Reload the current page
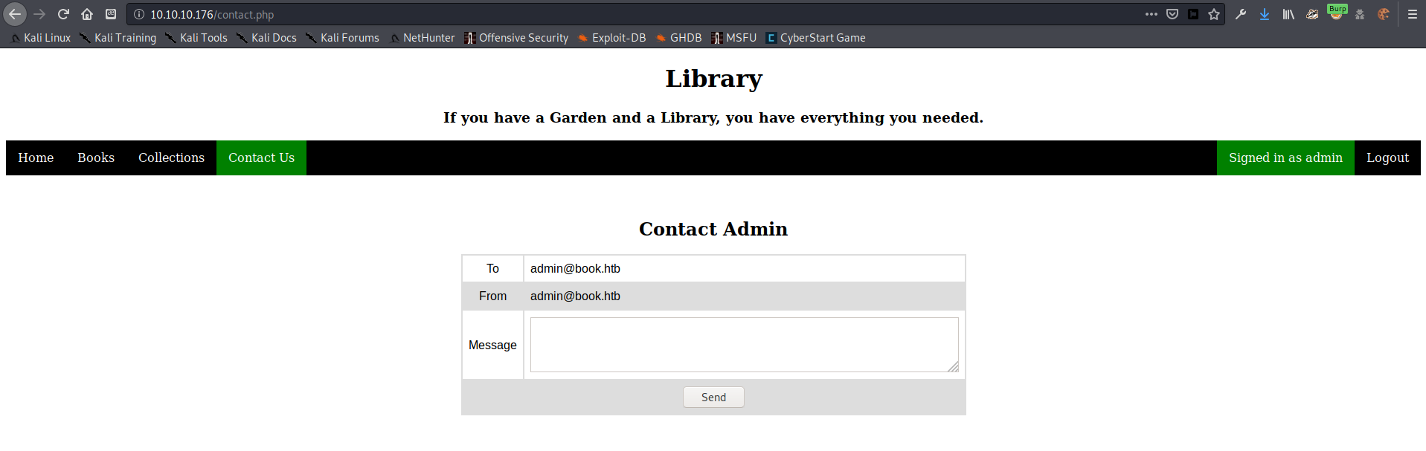Viewport: 1426px width, 451px height. pos(63,14)
